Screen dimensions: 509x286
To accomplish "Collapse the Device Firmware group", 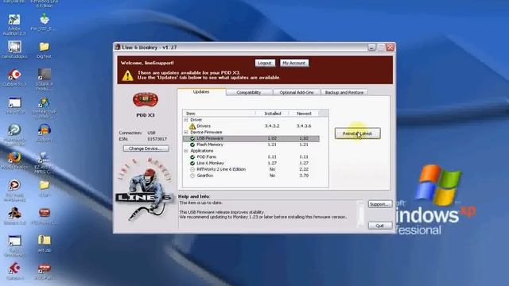I will tap(186, 133).
